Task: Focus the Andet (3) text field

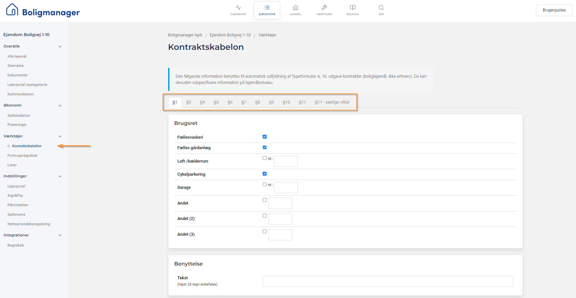Action: click(x=280, y=235)
